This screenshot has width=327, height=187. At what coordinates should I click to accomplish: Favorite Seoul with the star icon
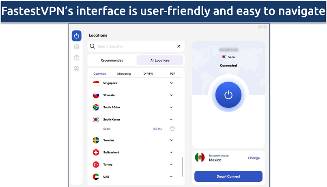coord(172,129)
